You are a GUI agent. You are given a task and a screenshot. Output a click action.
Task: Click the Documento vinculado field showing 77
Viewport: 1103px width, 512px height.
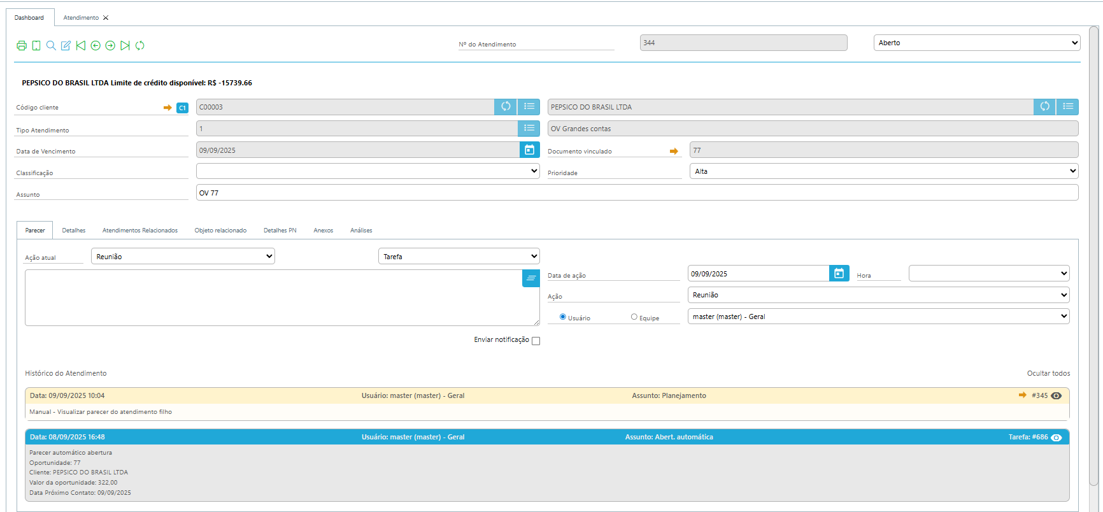[x=884, y=150]
